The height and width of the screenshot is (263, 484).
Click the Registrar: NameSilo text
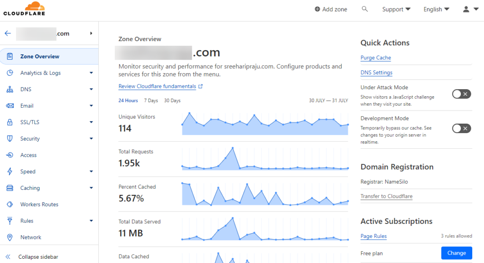pyautogui.click(x=384, y=182)
